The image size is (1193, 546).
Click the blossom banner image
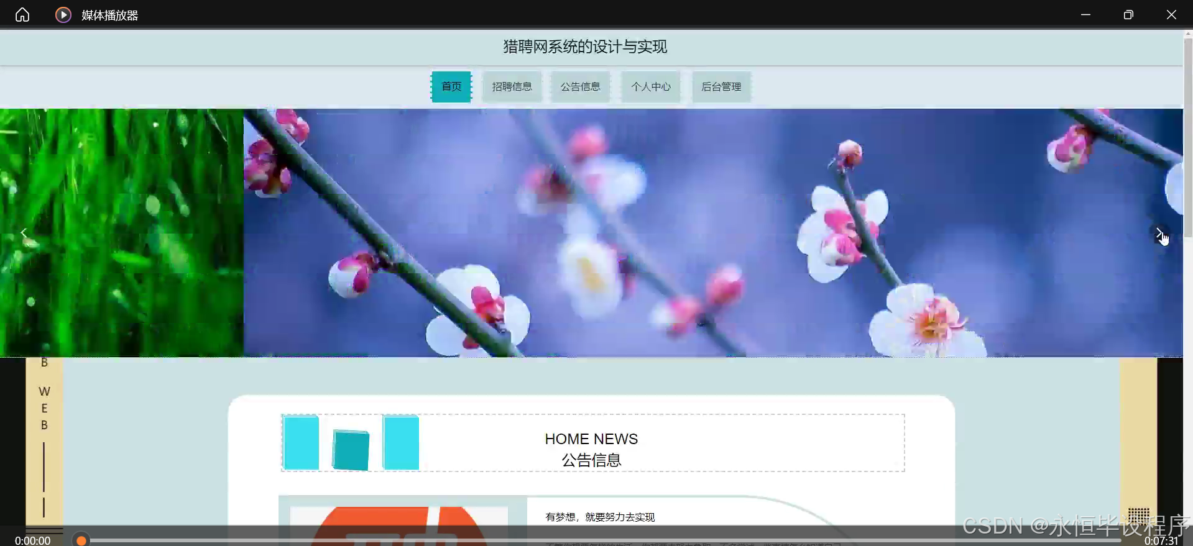pos(713,233)
